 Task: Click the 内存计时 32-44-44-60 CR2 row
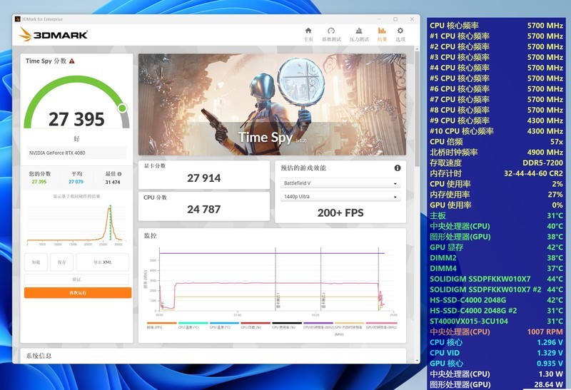pyautogui.click(x=496, y=173)
